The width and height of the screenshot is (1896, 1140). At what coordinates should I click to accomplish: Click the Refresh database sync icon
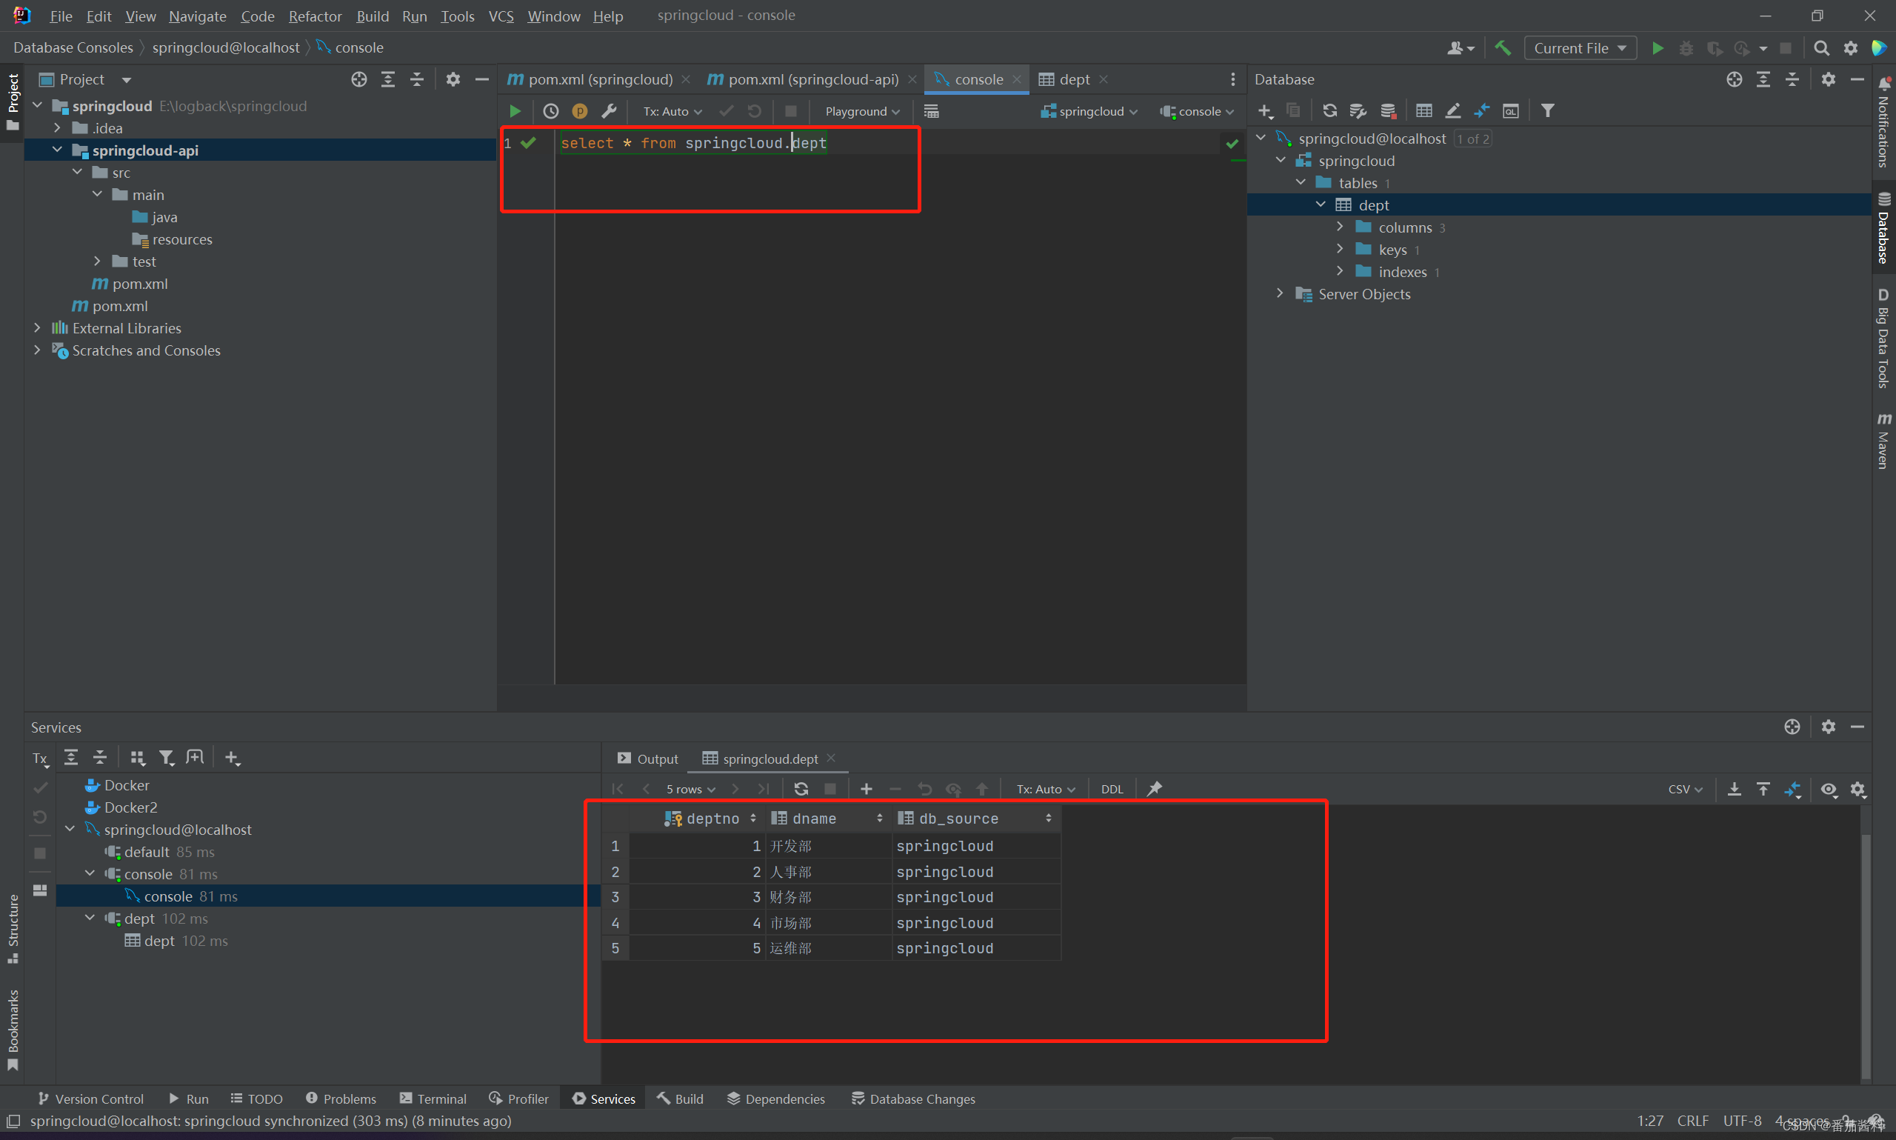point(1326,113)
